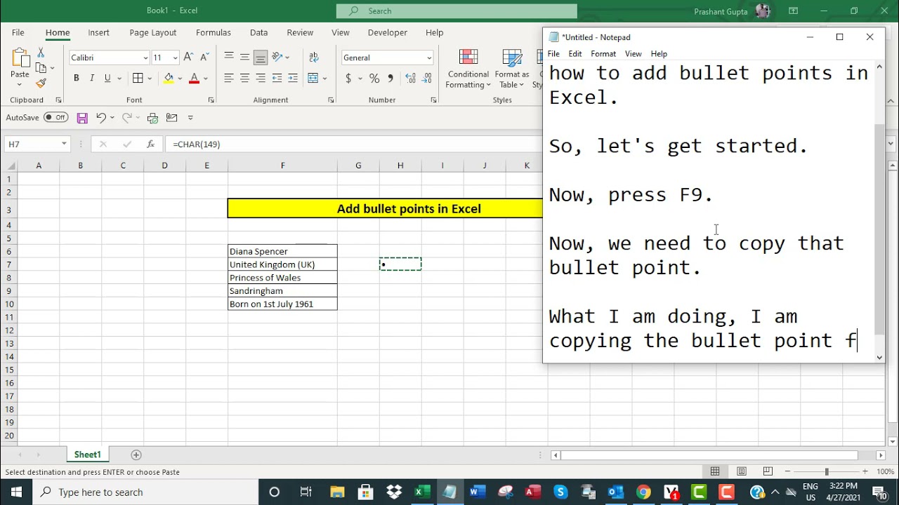
Task: Open the Font group dialog launcher
Action: (211, 100)
